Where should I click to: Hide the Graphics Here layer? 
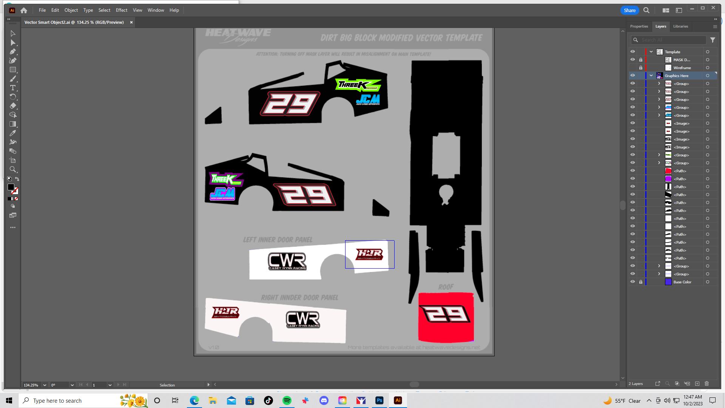point(632,76)
